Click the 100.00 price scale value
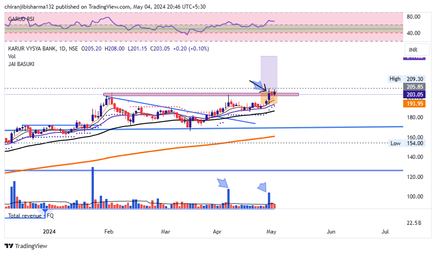Viewport: 436px width, 254px height. [x=415, y=197]
